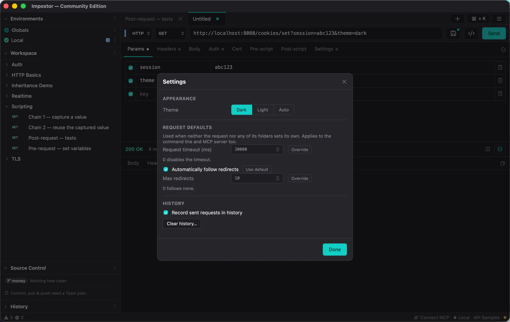Click warnings indicator in status bar
This screenshot has height=322, width=510.
[9, 318]
